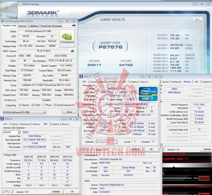Click the NVIDIA logo in GPU-Z
212x195 pixels.
coord(67,38)
